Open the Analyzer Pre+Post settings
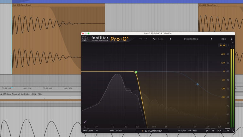 pos(193,131)
